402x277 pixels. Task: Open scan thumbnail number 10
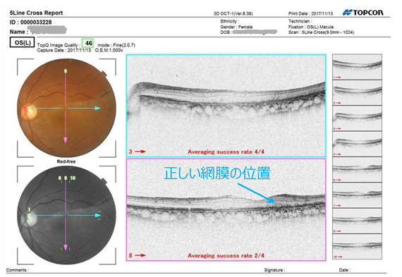(x=357, y=247)
